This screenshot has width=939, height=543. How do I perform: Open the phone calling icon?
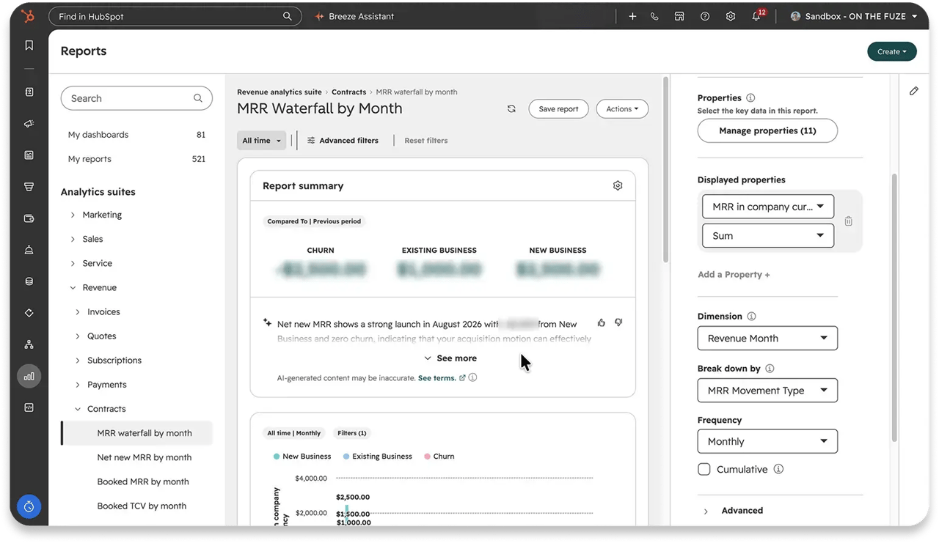(654, 16)
